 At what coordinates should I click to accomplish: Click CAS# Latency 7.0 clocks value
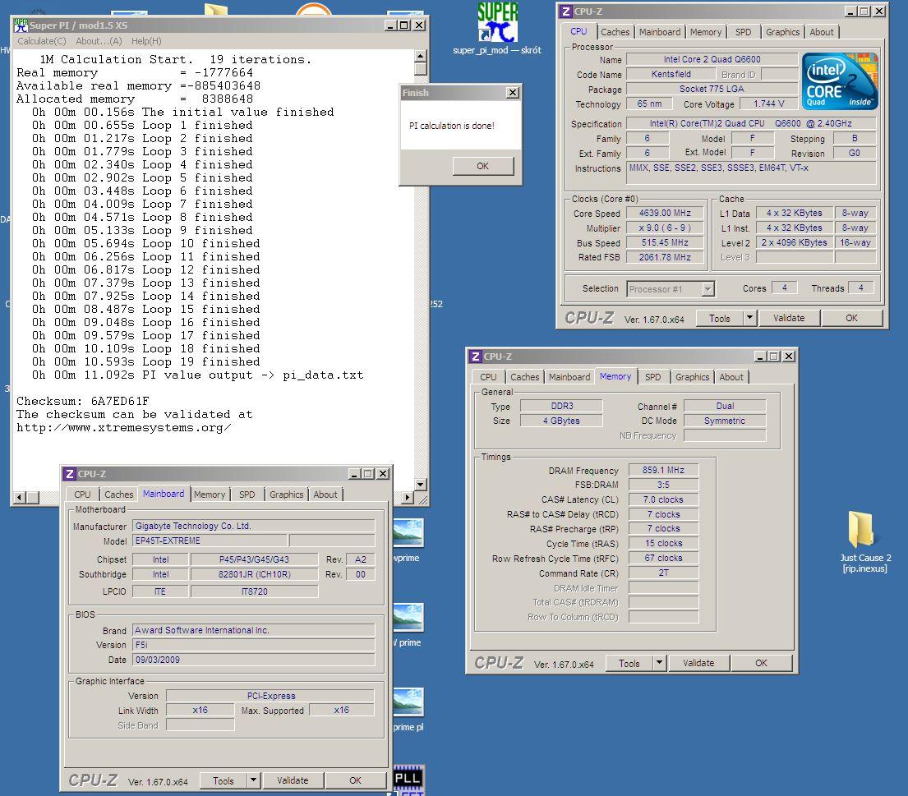tap(663, 499)
